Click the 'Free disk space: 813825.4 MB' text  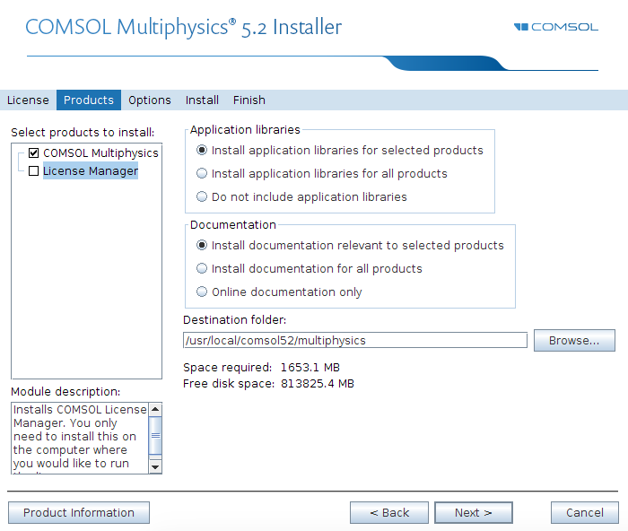point(269,384)
